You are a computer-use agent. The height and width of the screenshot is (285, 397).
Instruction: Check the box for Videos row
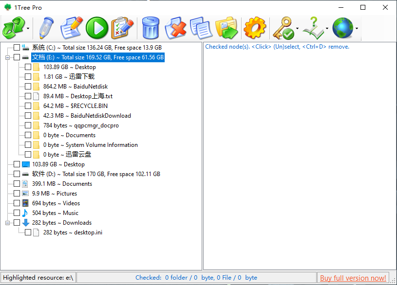17,203
